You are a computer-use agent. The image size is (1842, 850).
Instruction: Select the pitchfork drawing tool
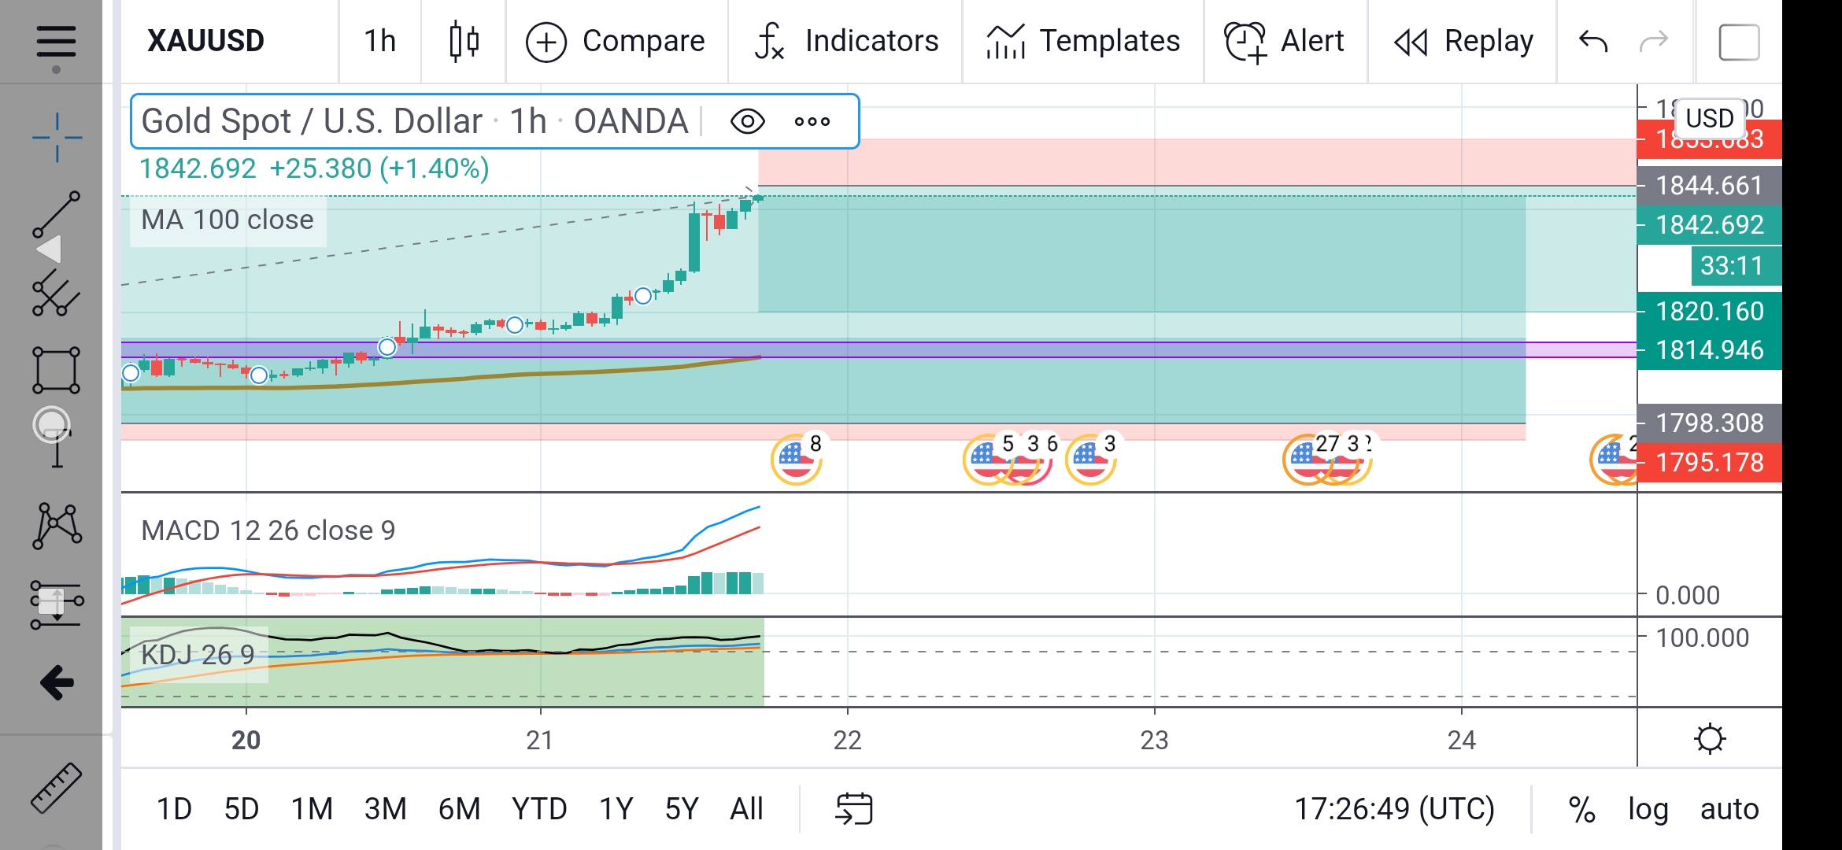tap(57, 294)
